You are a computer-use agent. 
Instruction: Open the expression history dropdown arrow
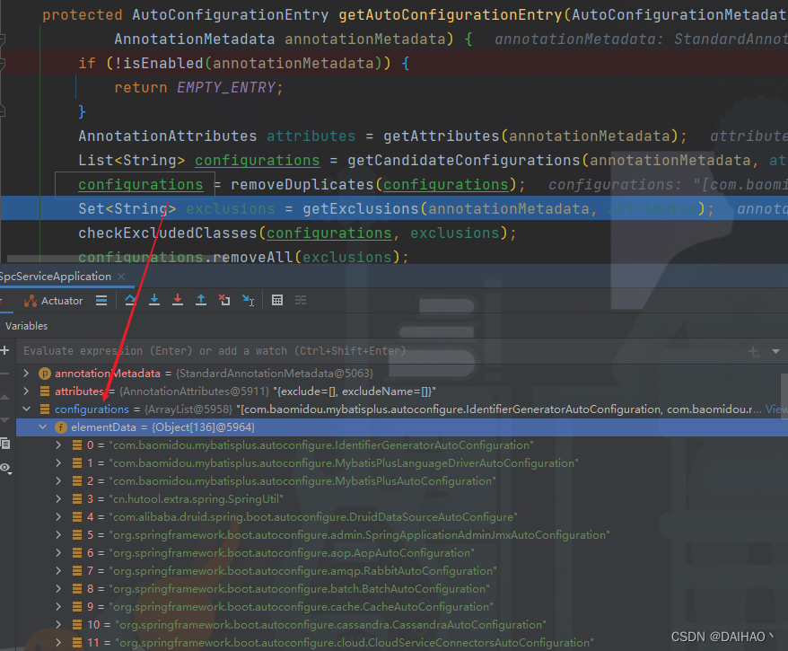click(x=776, y=351)
